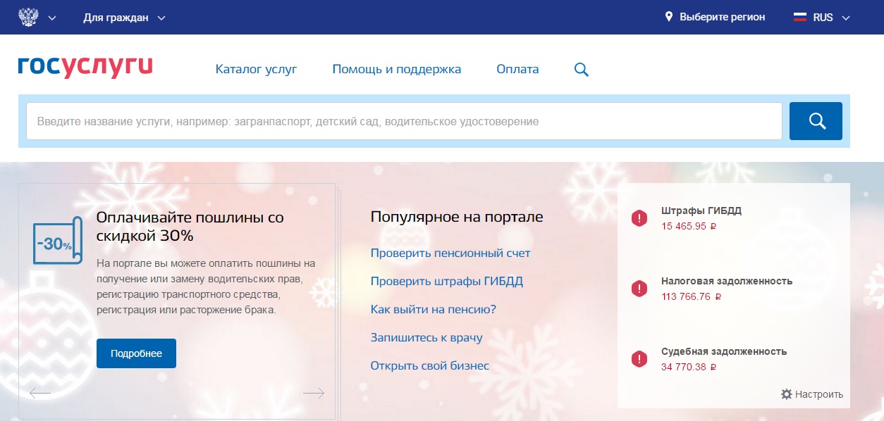Click alert icon for 'Налоговая задолженность'
Viewport: 884px width, 421px height.
pyautogui.click(x=639, y=289)
